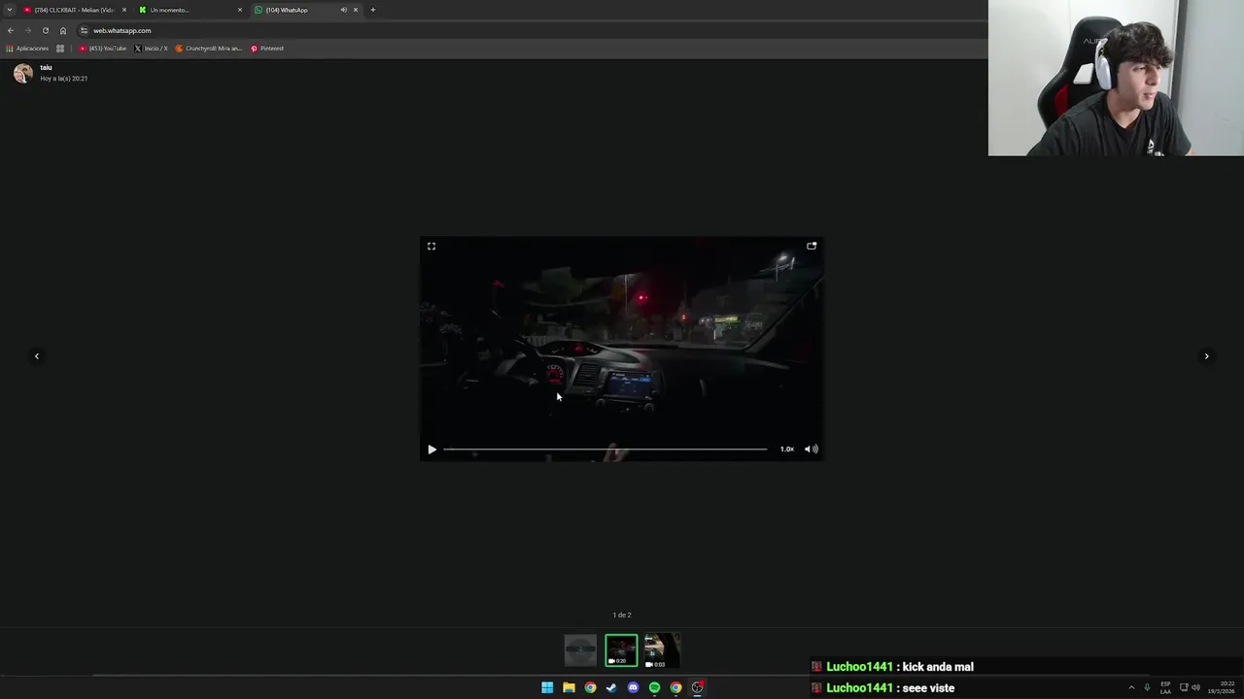The width and height of the screenshot is (1244, 699).
Task: Open Spotify from taskbar
Action: [x=654, y=687]
